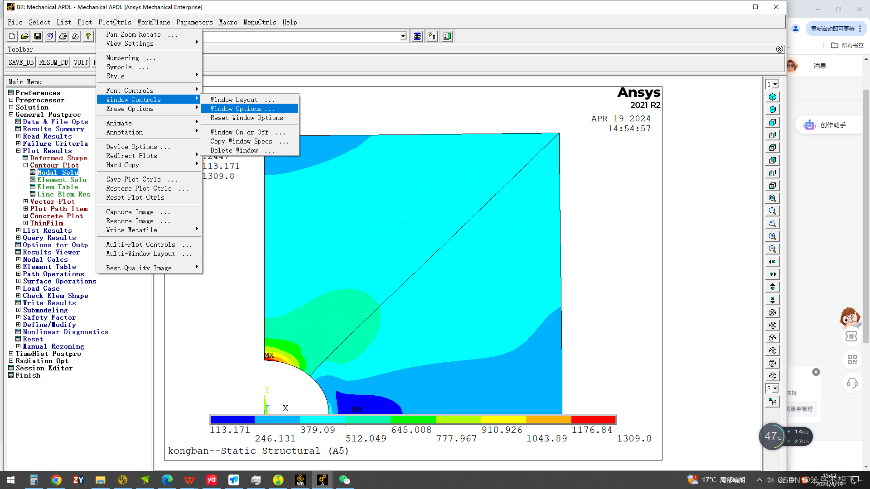
Task: Click the Save Analysis floppy disk icon
Action: pos(38,36)
